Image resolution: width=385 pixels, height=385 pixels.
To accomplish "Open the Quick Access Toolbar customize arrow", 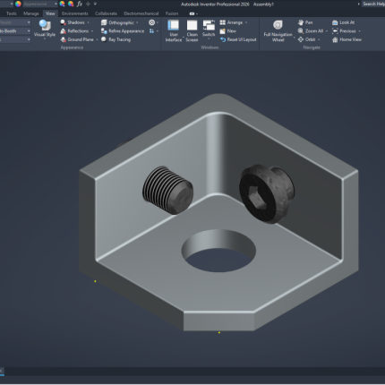I will 95,4.
